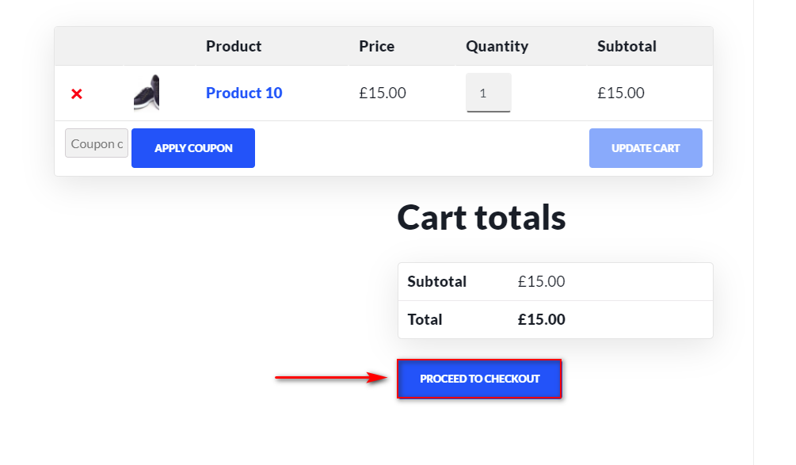796x465 pixels.
Task: Select the Quantity column header
Action: (x=497, y=46)
